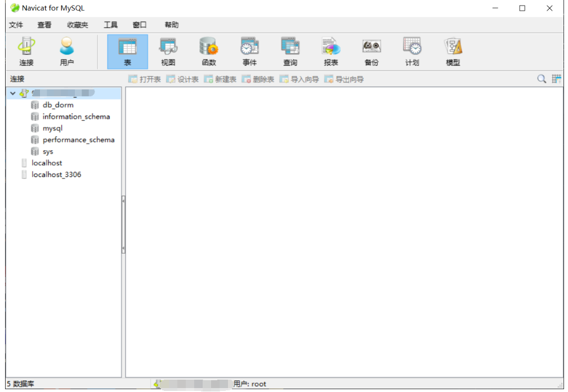Screen dimensions: 568x392
Task: Click the search magnifier icon
Action: pos(541,79)
